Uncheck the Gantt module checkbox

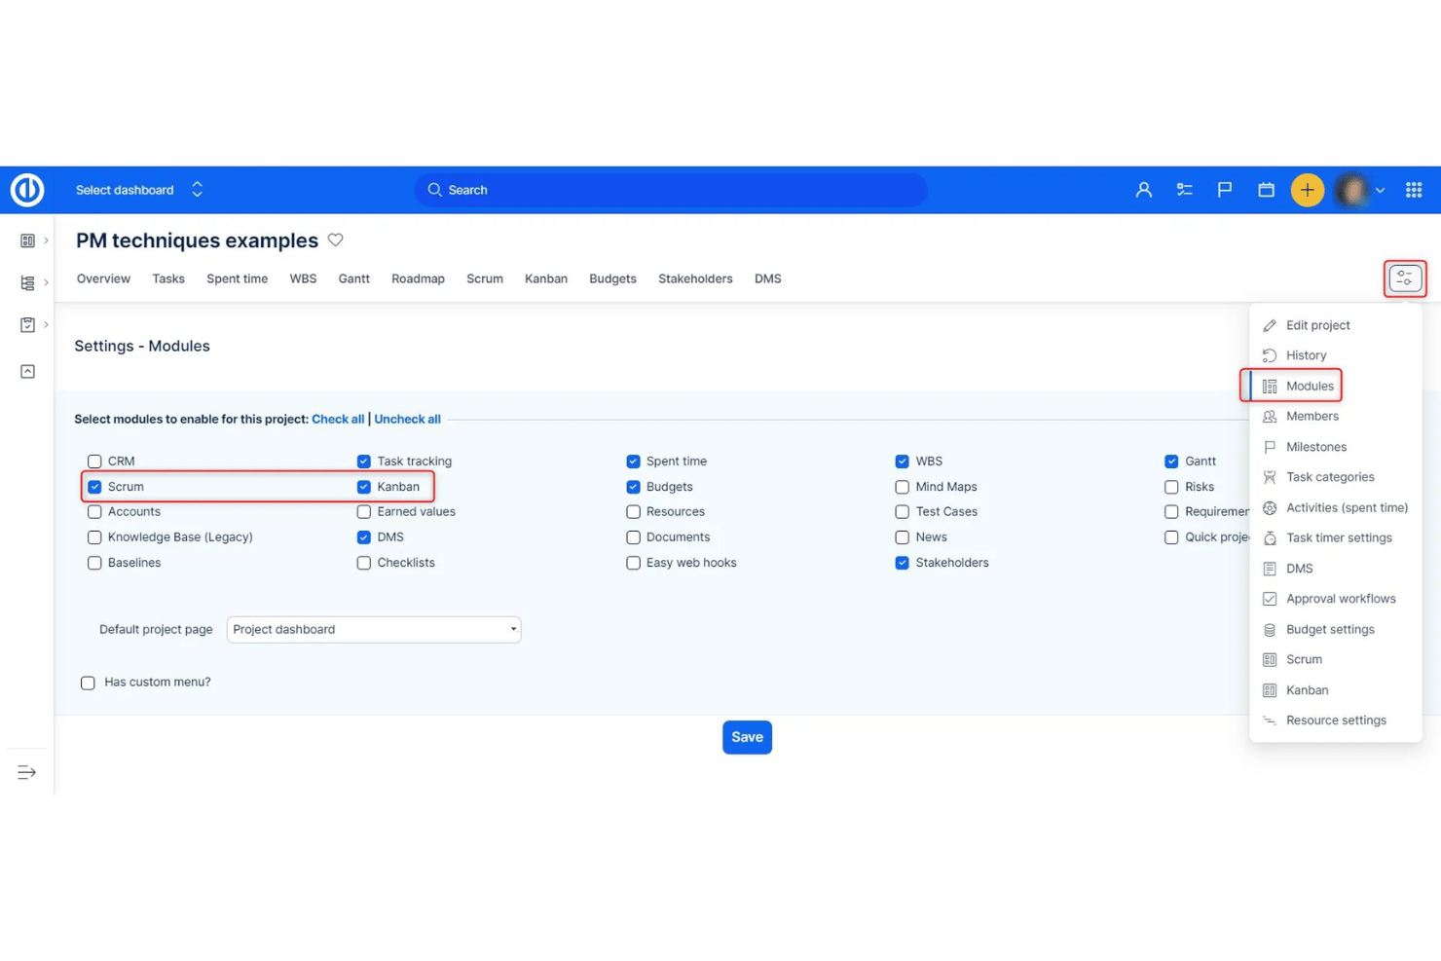(x=1171, y=462)
